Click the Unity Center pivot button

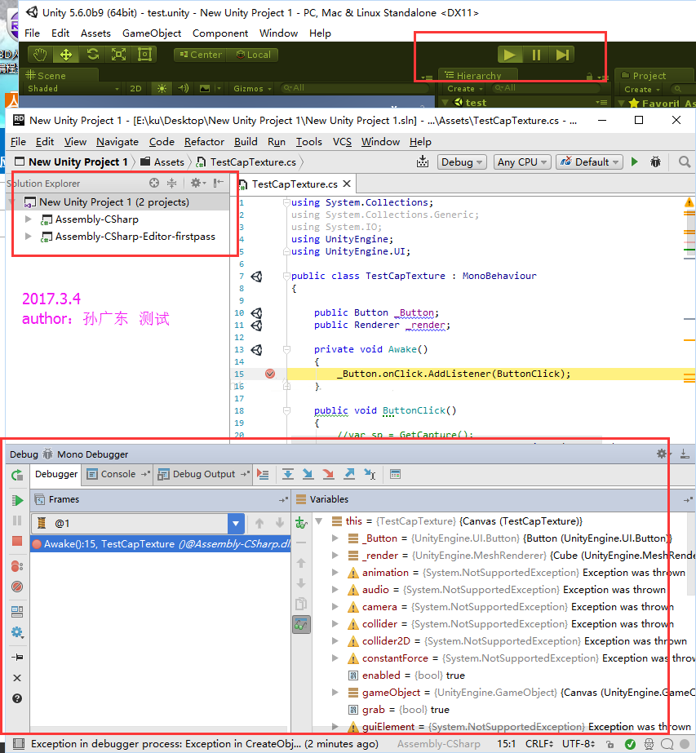(199, 55)
